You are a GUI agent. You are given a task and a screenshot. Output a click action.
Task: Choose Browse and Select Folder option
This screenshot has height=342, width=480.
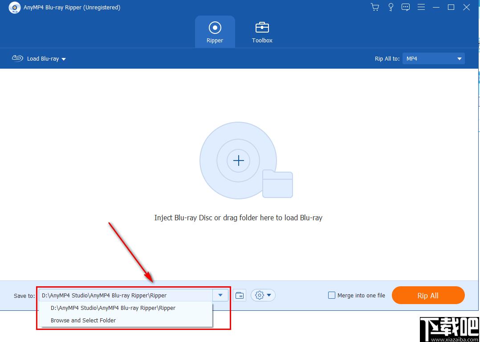(126, 320)
